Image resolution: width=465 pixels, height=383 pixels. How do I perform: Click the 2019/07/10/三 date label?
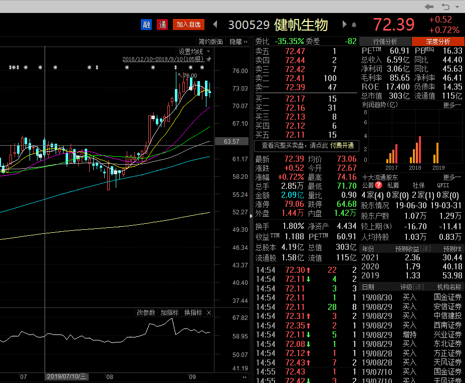click(x=67, y=376)
